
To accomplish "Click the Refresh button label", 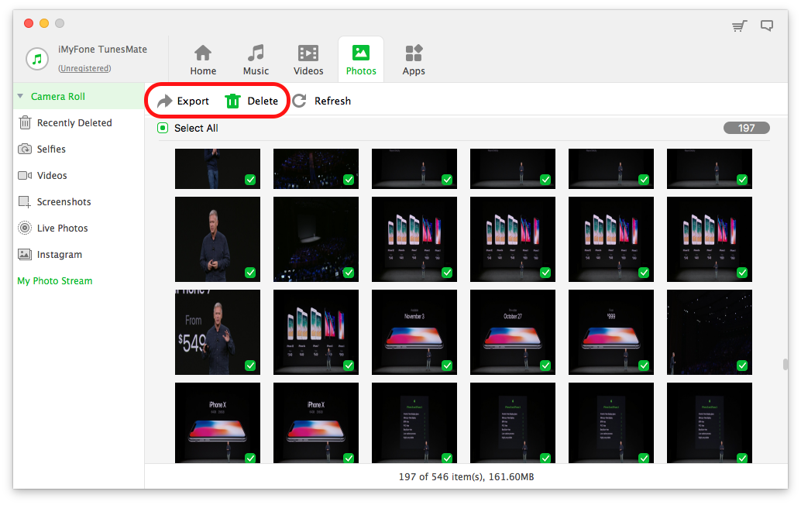I will [x=332, y=101].
